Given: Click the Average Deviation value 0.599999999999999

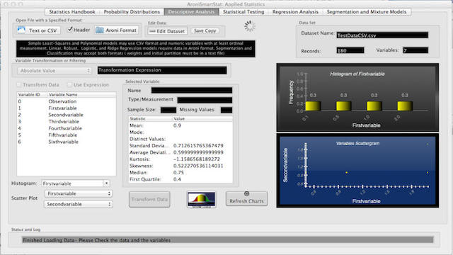Looking at the screenshot, I should point(198,152).
